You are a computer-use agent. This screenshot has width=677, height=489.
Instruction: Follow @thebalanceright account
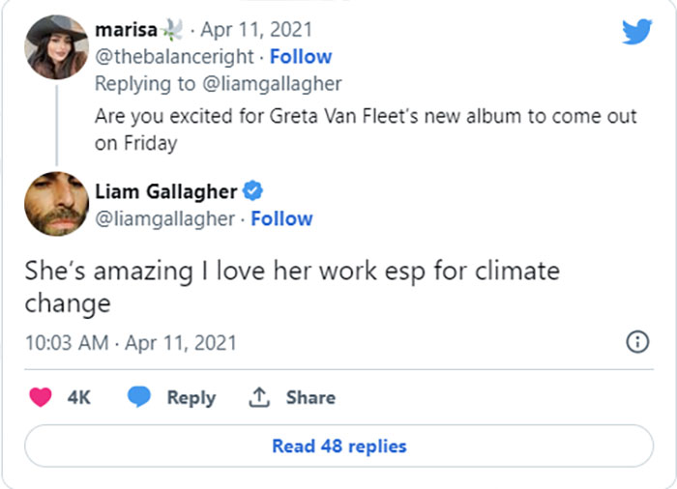(301, 57)
